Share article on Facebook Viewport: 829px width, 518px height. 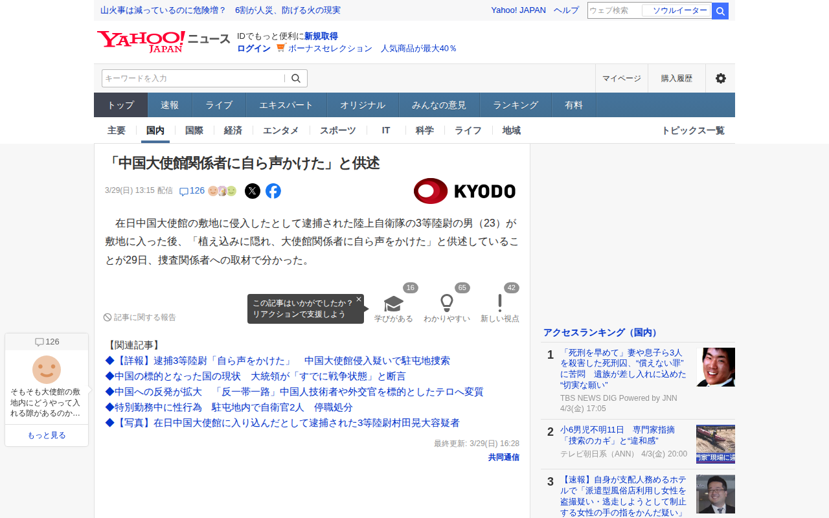(273, 191)
